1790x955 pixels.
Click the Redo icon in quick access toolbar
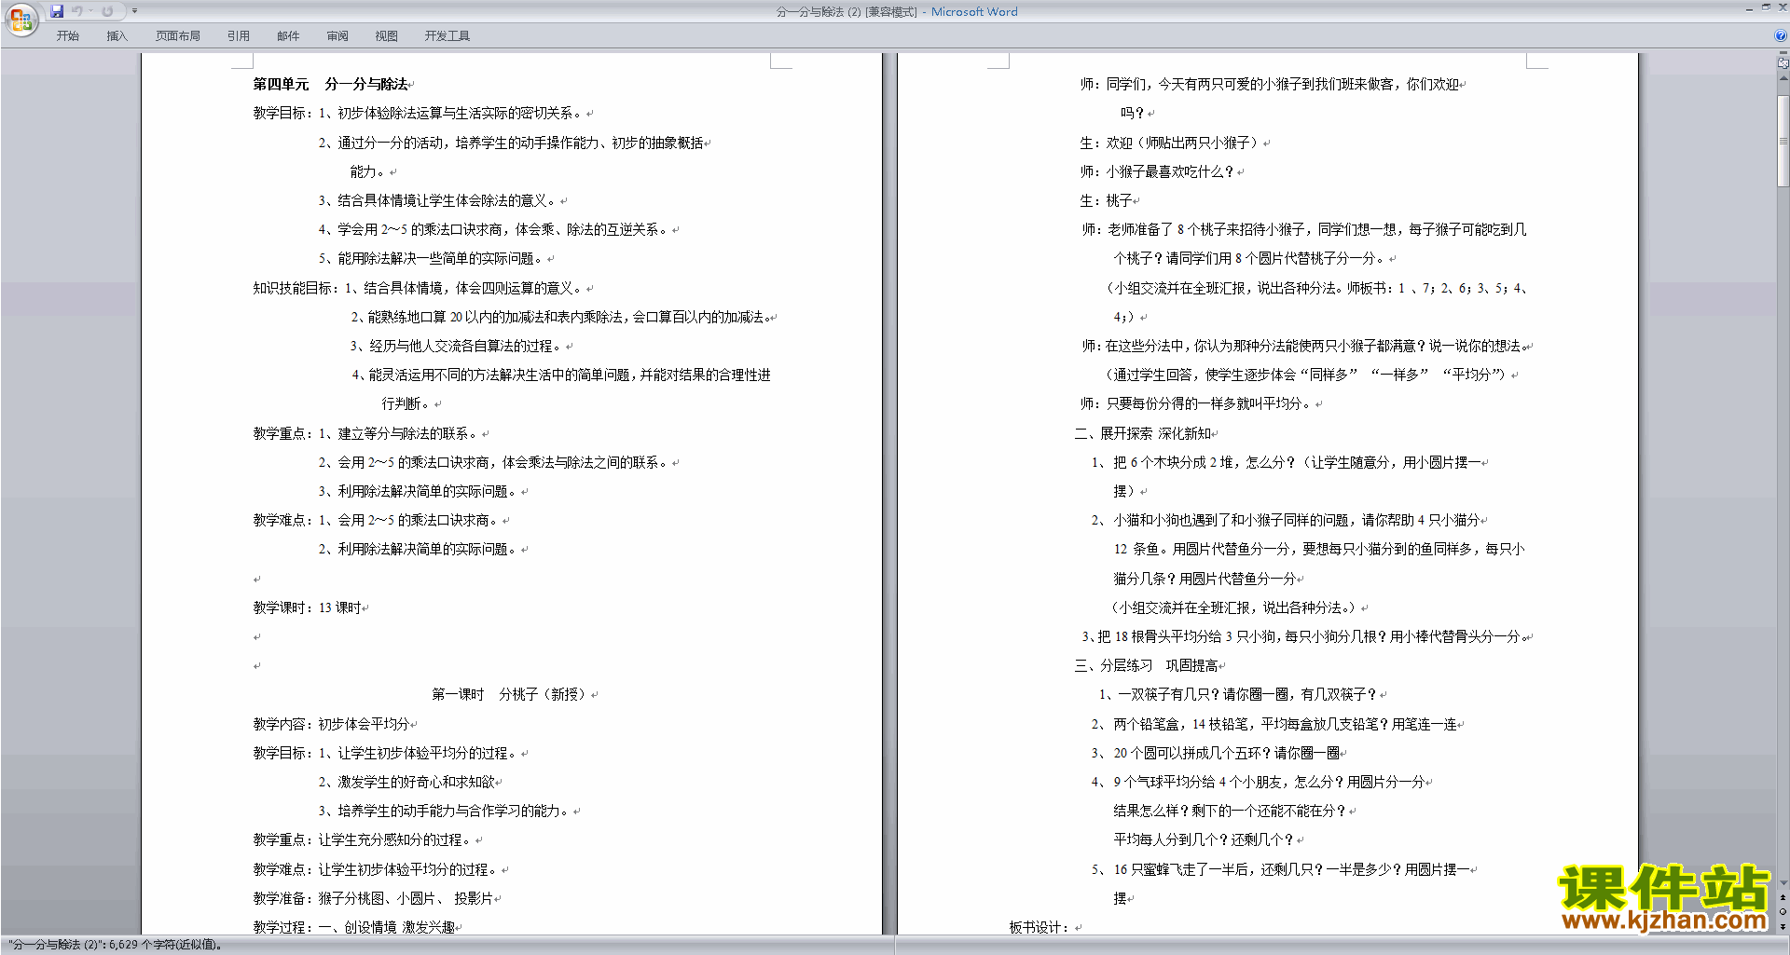point(107,11)
